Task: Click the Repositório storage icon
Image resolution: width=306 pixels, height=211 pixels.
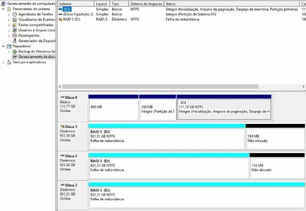Action: (9, 46)
